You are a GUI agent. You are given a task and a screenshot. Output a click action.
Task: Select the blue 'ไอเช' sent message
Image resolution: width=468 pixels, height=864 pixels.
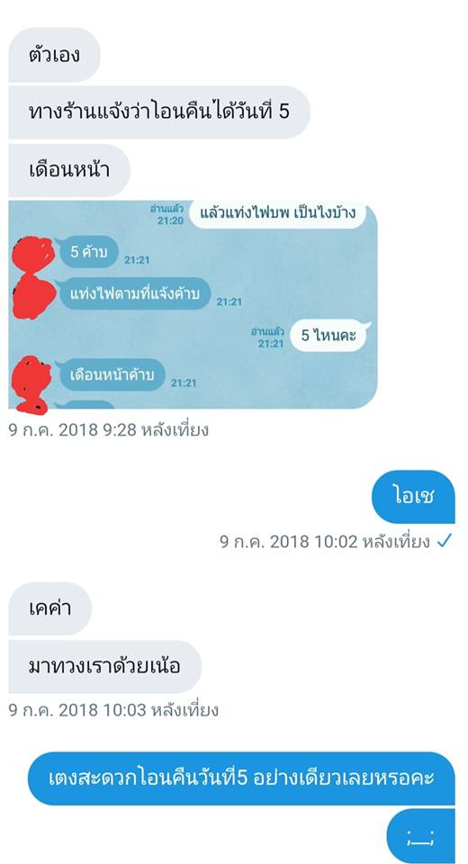click(413, 497)
